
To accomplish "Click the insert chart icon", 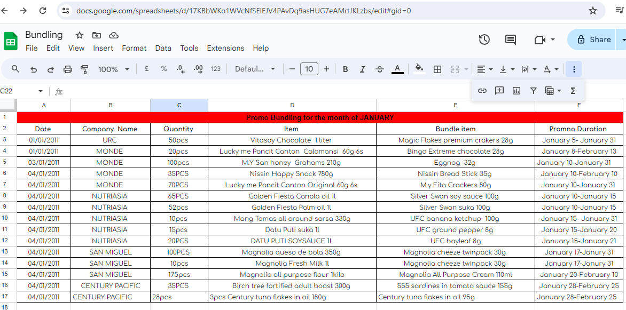I will [x=516, y=91].
